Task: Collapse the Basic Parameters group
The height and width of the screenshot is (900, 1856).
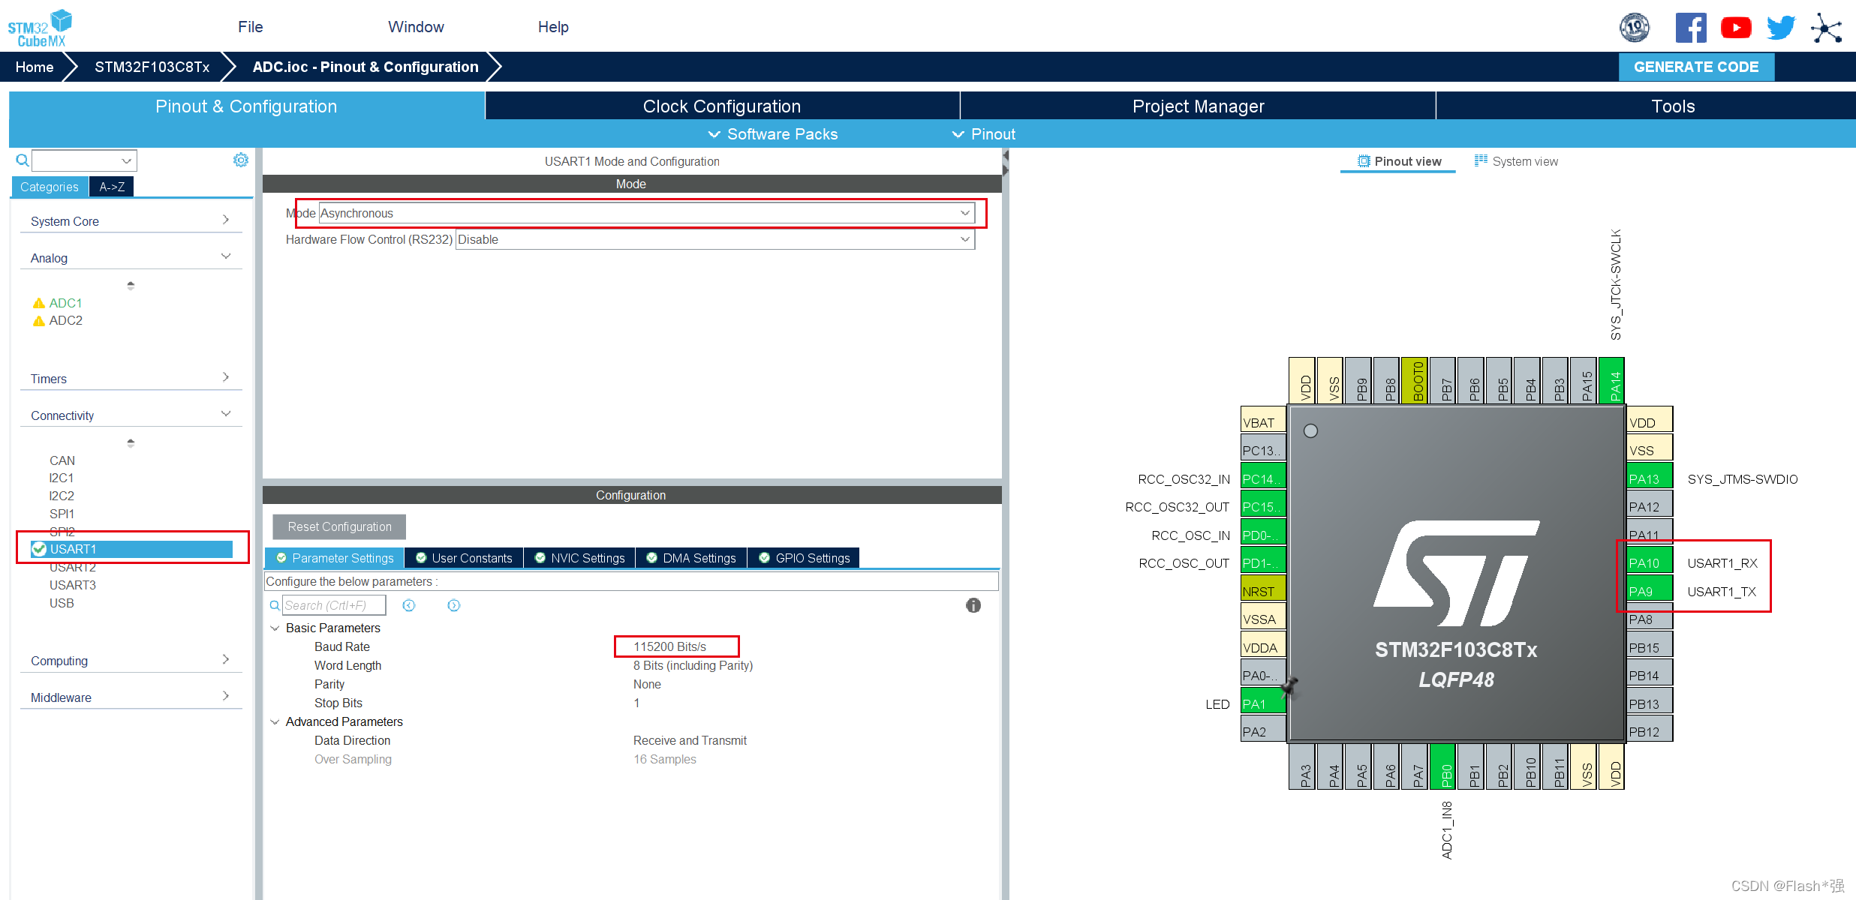Action: pyautogui.click(x=275, y=628)
